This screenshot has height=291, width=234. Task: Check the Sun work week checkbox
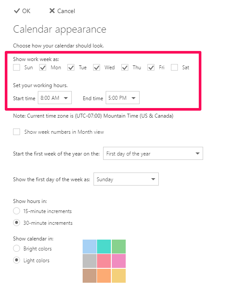point(17,67)
